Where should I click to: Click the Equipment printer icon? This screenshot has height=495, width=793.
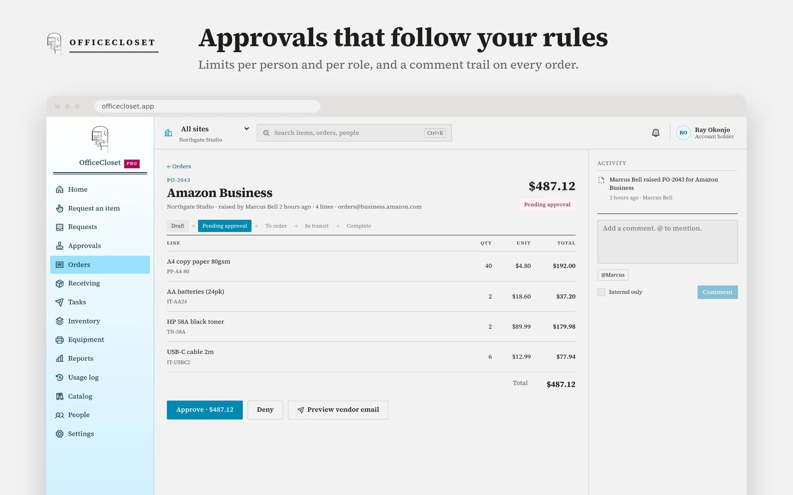59,340
